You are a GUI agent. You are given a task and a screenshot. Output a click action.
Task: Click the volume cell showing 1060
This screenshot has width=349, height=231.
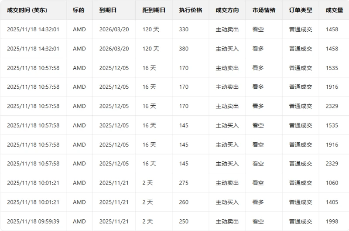[332, 183]
